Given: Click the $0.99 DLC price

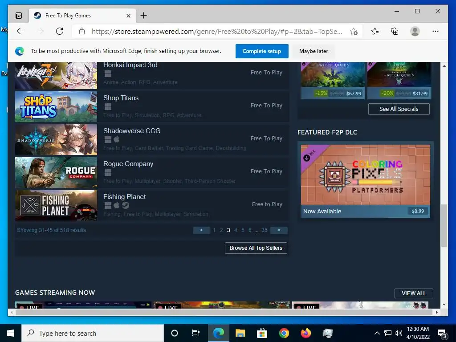Looking at the screenshot, I should point(418,211).
